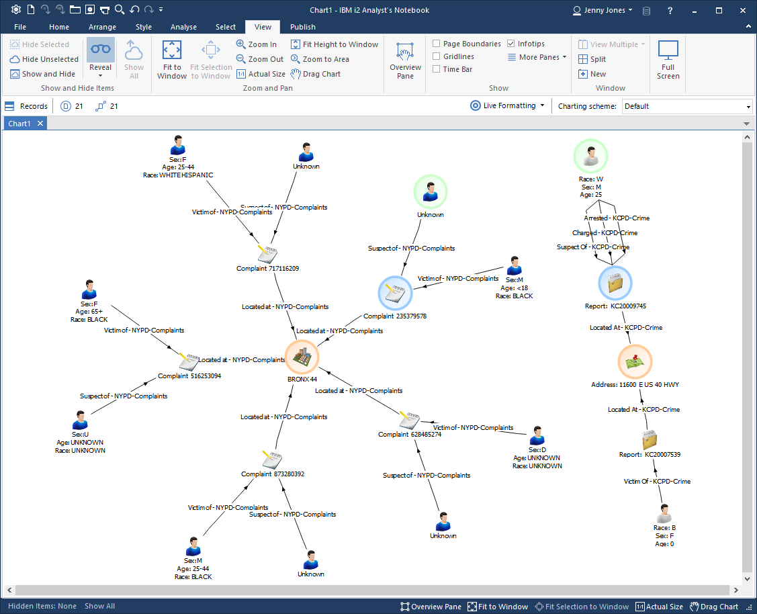Viewport: 757px width, 614px height.
Task: Toggle the Gridlines checkbox
Action: [x=437, y=57]
